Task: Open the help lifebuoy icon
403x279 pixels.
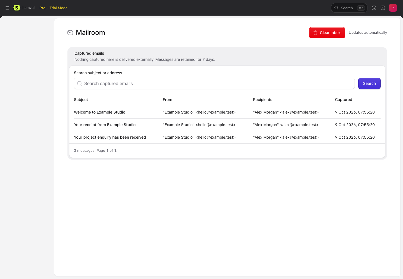Action: [374, 8]
